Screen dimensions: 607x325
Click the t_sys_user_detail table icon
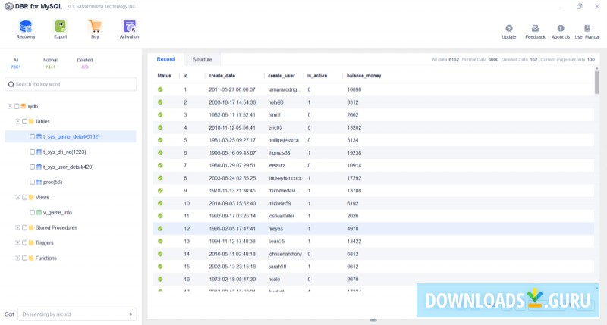pos(39,167)
